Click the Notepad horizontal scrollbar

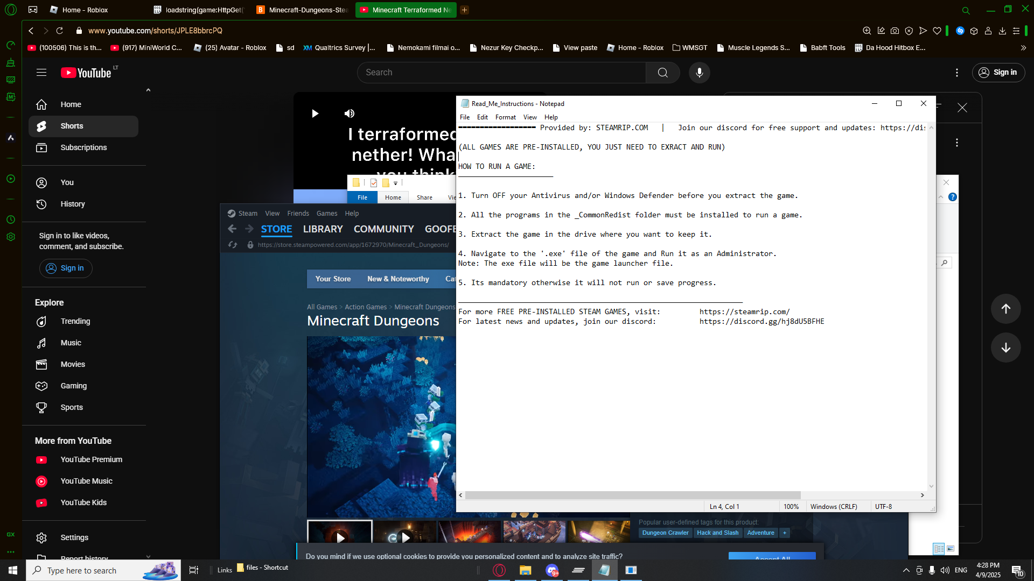click(633, 495)
